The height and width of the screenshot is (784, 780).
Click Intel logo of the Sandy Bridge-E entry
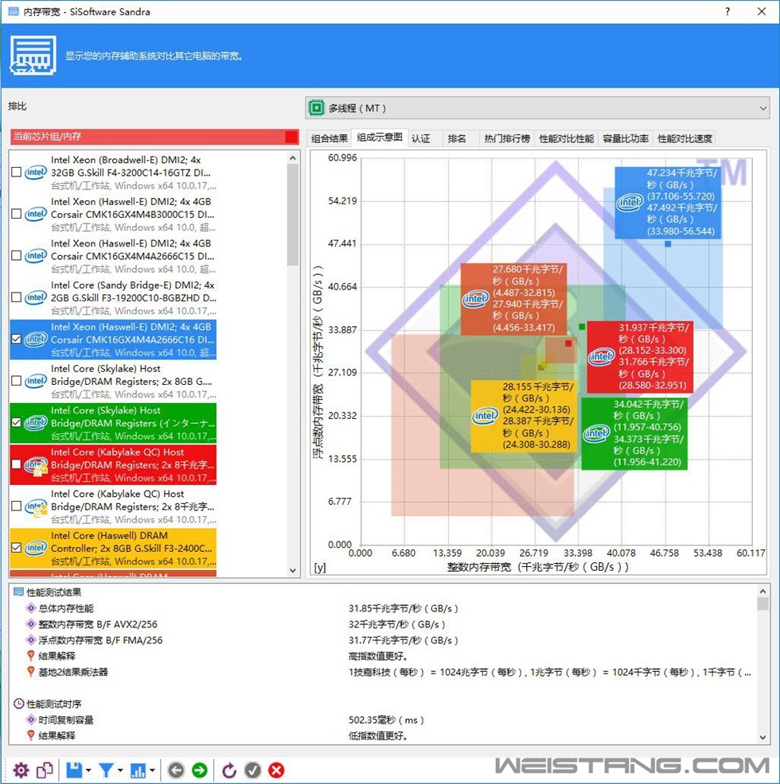[x=36, y=297]
